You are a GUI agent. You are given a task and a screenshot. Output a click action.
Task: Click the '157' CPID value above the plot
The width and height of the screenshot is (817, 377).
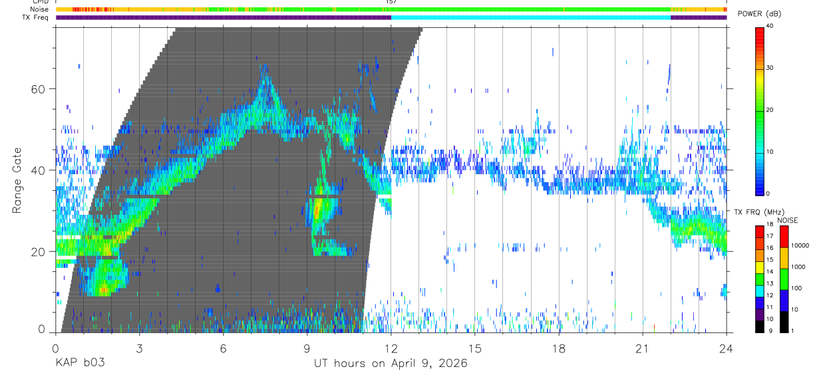coord(391,2)
